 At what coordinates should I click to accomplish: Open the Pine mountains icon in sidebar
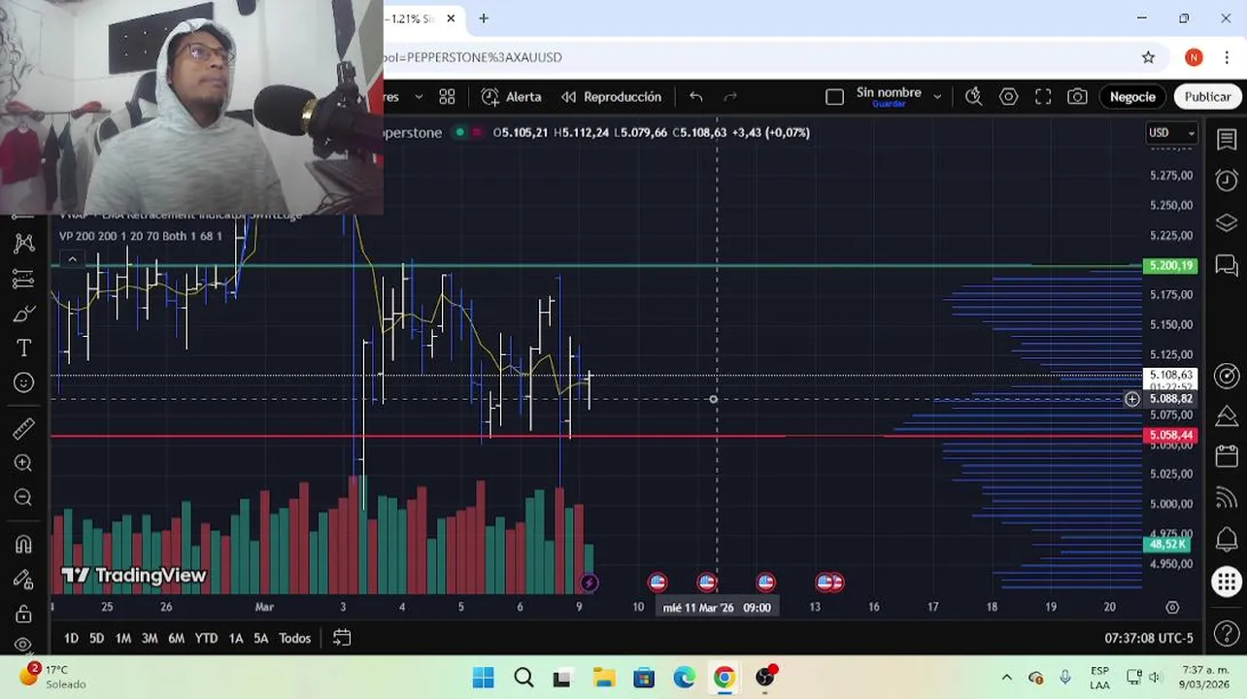click(1227, 416)
